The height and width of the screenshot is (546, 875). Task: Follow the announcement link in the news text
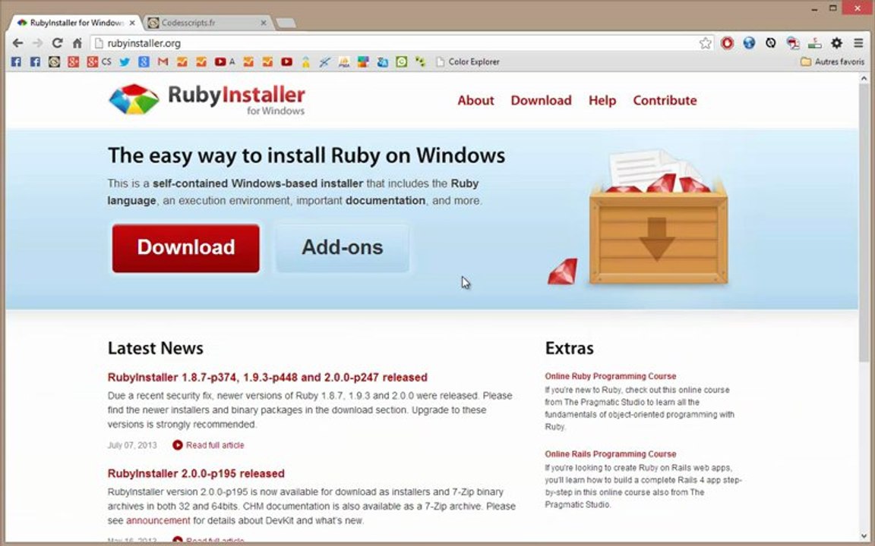pyautogui.click(x=158, y=520)
